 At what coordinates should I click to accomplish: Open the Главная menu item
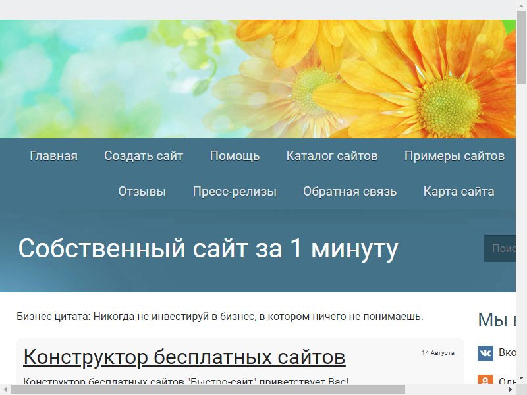(53, 156)
